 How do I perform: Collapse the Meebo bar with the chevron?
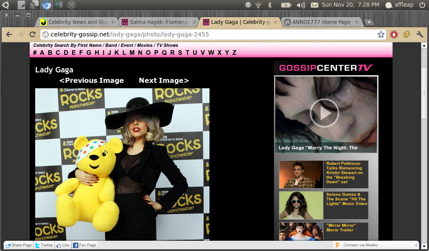pos(416,245)
